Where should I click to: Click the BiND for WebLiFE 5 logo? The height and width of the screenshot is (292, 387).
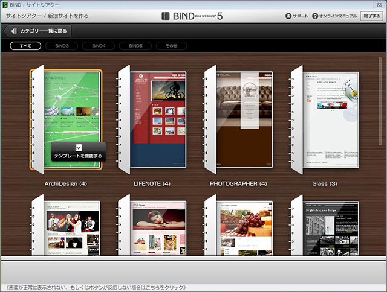[192, 16]
